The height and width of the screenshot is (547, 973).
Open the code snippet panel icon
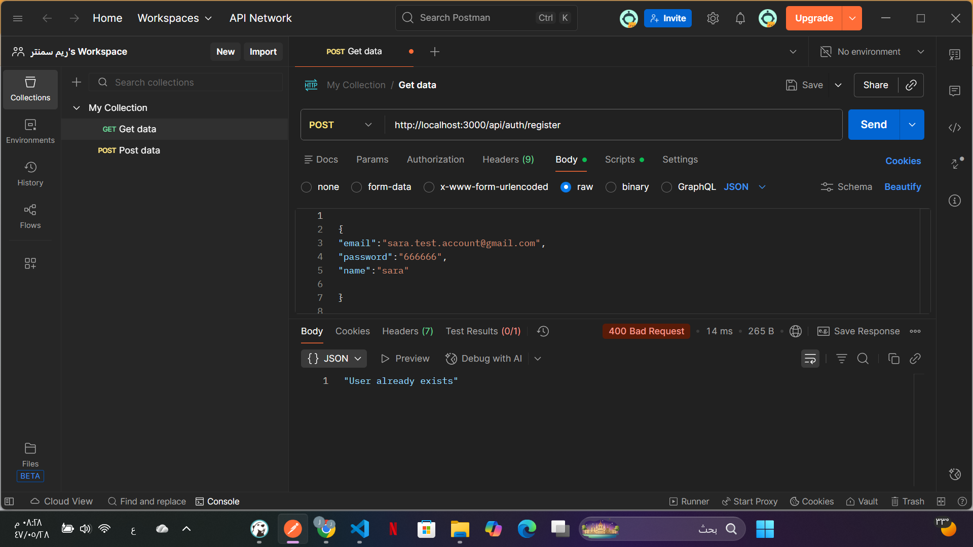[955, 128]
